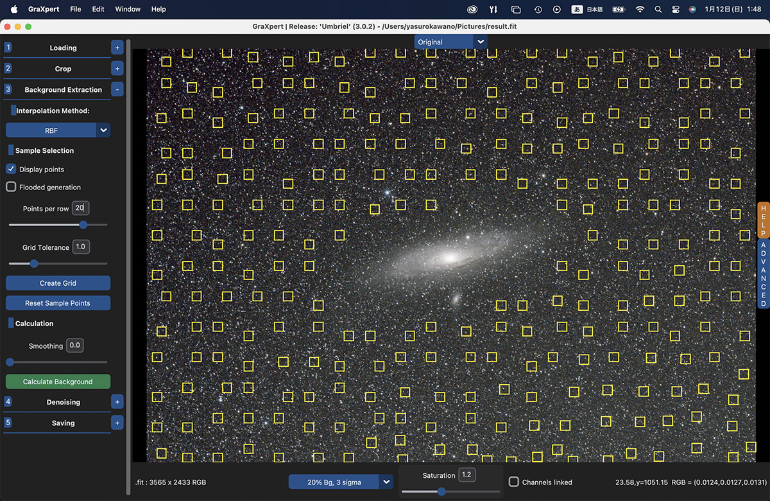The image size is (770, 501).
Task: Click the Grid Tolerance slider
Action: click(x=58, y=263)
